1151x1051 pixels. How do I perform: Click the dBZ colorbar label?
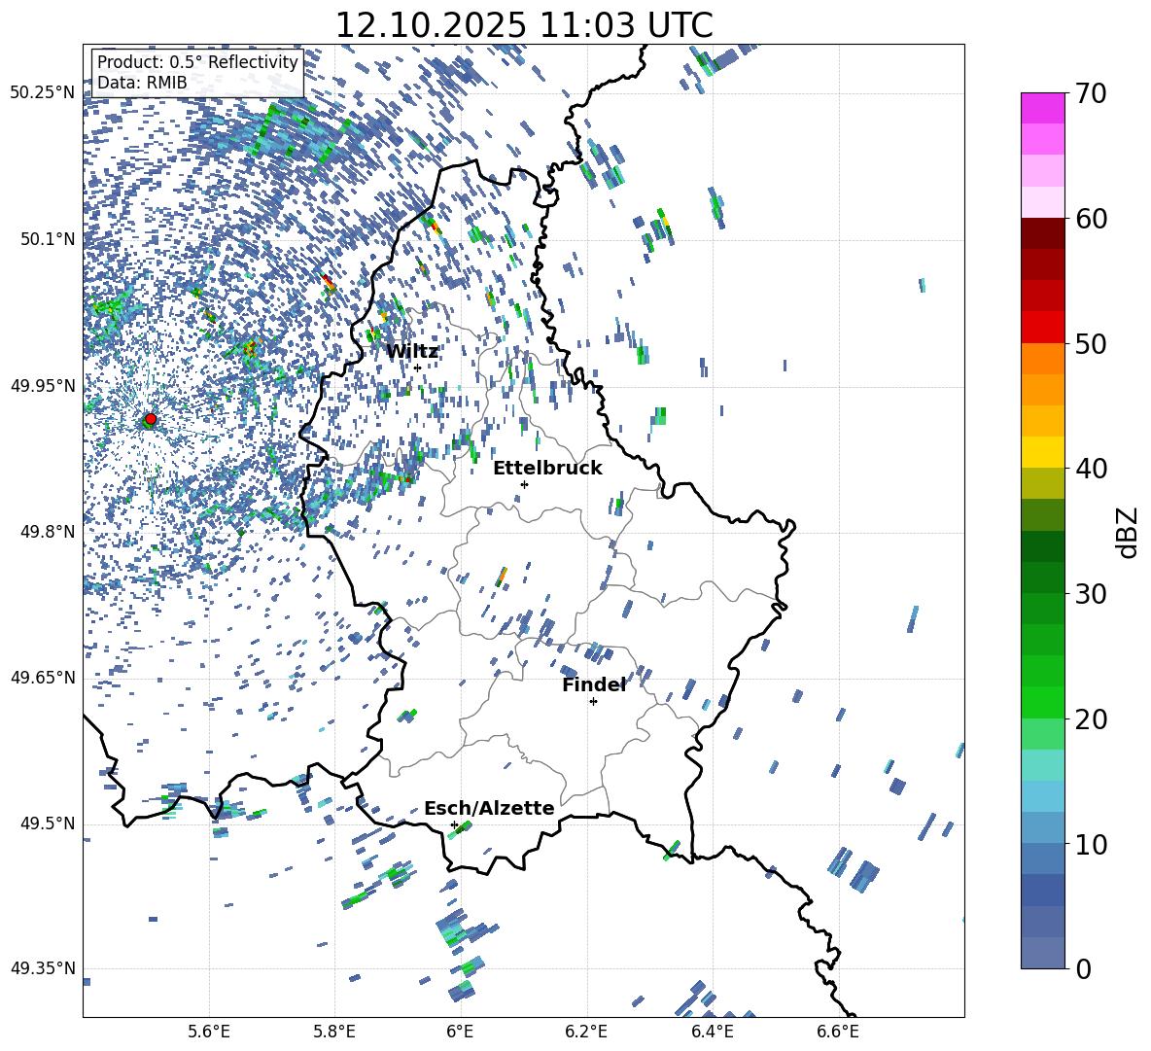(1129, 532)
